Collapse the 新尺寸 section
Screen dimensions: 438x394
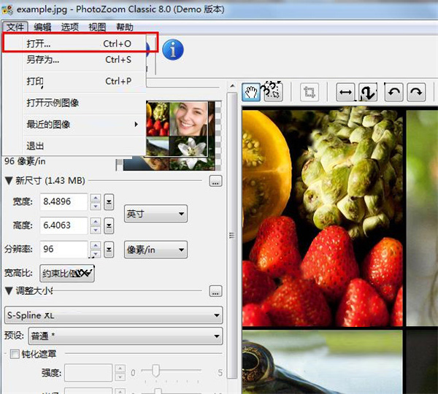tap(9, 181)
